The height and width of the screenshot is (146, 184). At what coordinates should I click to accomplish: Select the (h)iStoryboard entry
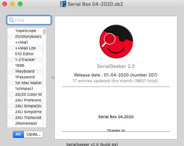pos(25,36)
